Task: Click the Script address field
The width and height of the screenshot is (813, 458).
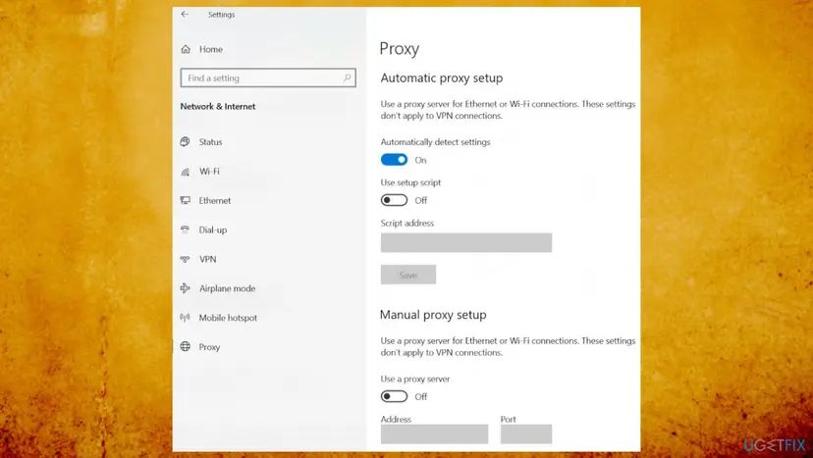Action: coord(466,242)
